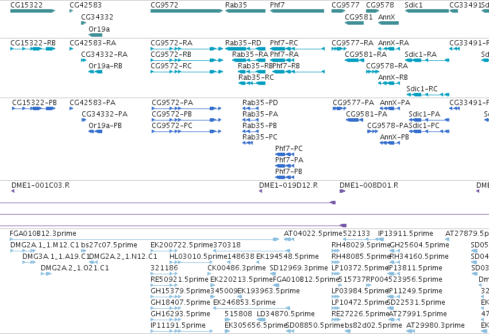Open EST DMG2A.1_1.M12.C1
This screenshot has height=334, width=489.
point(45,245)
